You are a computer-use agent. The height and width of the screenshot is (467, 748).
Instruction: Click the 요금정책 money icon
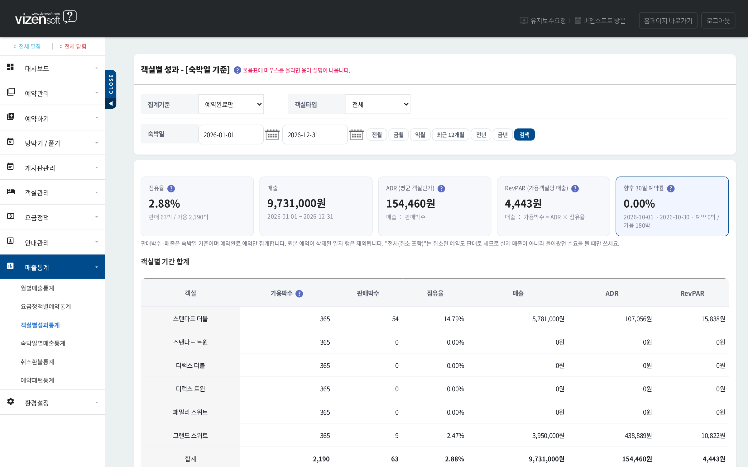[11, 216]
